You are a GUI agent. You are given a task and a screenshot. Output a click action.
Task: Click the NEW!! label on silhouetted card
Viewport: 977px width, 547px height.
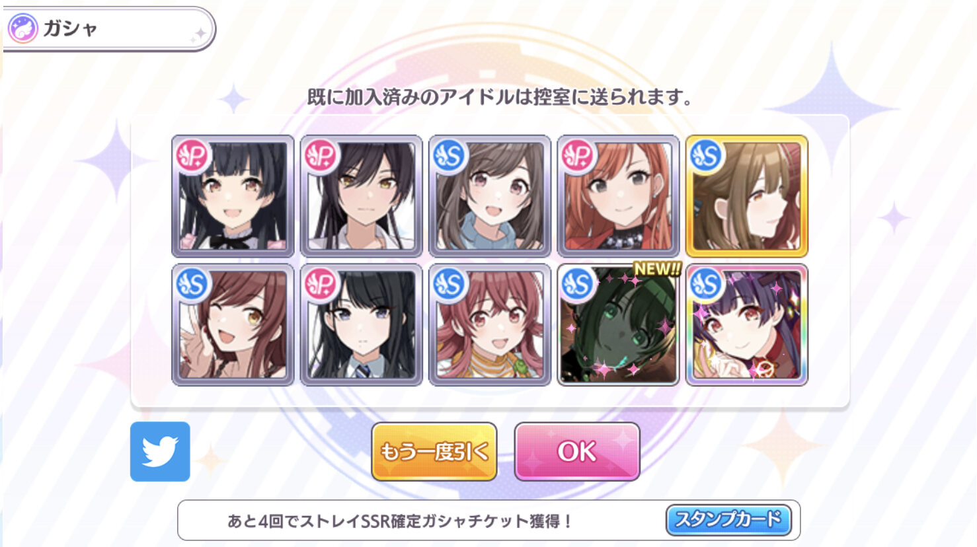(658, 268)
